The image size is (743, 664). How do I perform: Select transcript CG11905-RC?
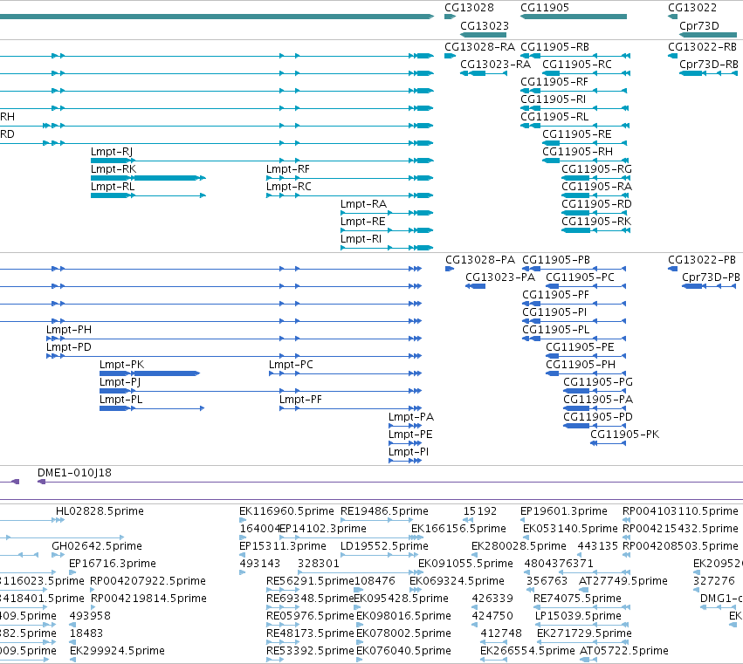coord(577,65)
